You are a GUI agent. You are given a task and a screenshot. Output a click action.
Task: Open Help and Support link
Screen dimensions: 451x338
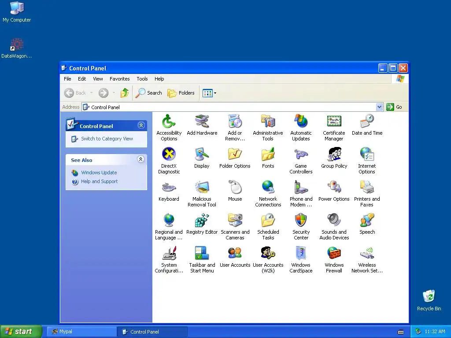[x=99, y=181]
